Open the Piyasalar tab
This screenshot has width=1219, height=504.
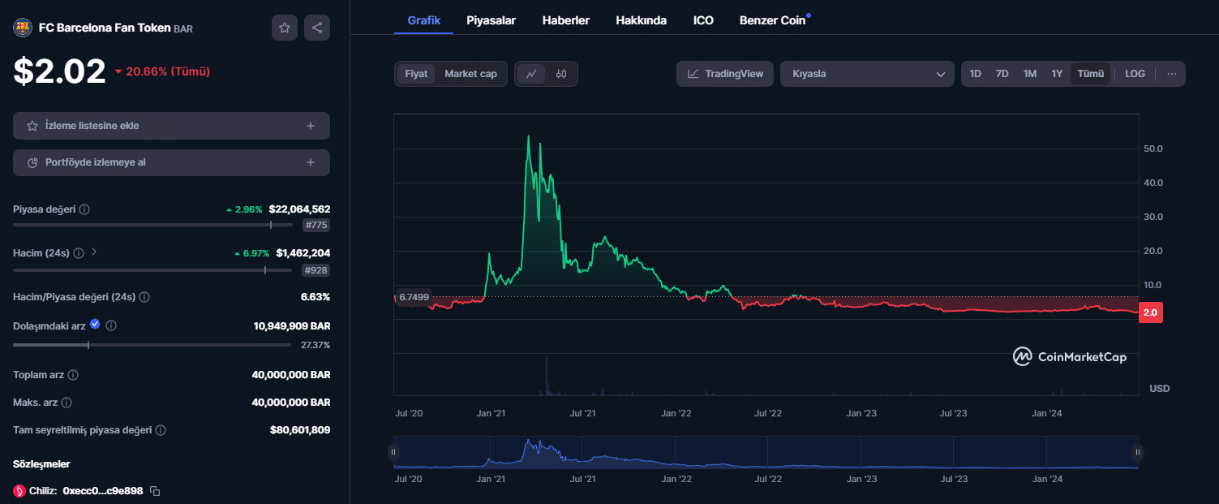point(491,20)
